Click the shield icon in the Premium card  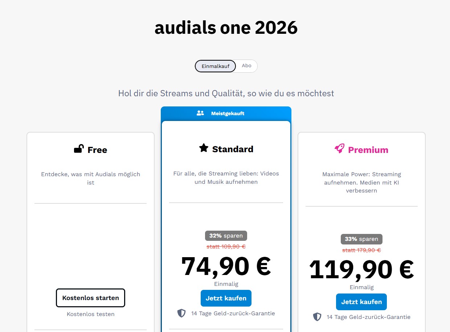pos(316,317)
